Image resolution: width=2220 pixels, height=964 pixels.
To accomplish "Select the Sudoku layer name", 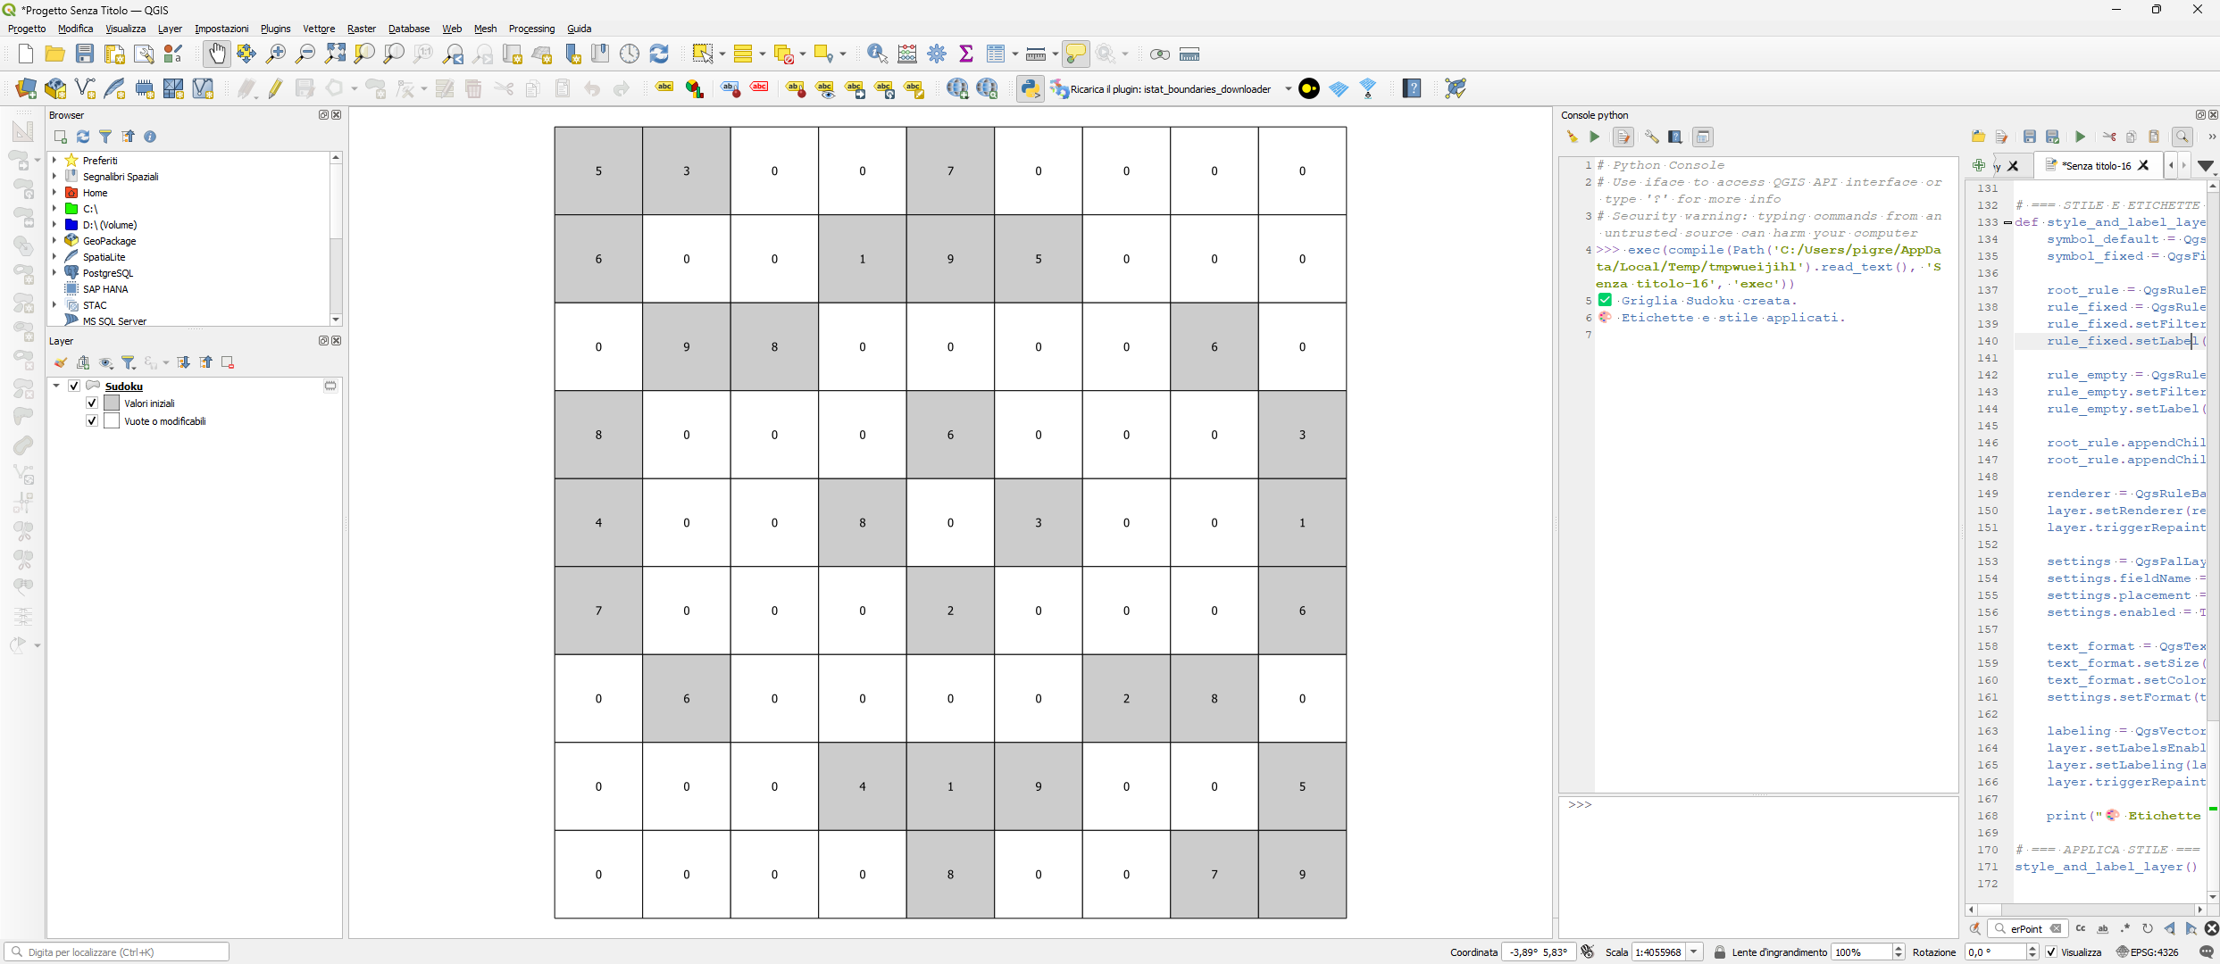I will 124,386.
